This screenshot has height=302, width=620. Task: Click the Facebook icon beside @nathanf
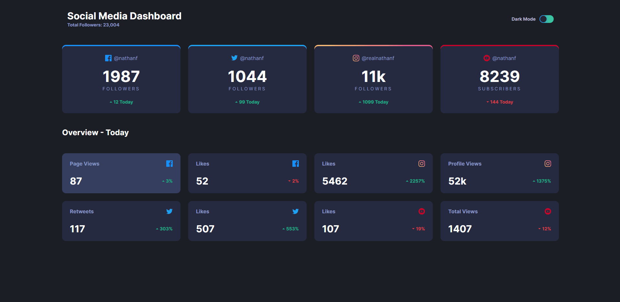click(x=108, y=58)
